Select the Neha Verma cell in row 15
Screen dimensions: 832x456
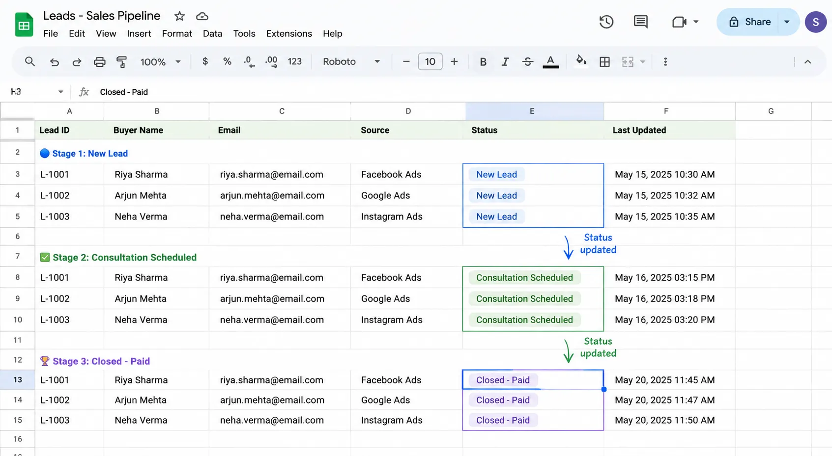(156, 420)
